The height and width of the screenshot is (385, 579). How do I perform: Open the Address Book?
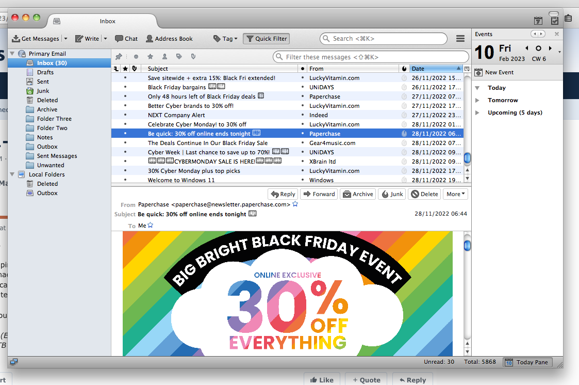[170, 39]
